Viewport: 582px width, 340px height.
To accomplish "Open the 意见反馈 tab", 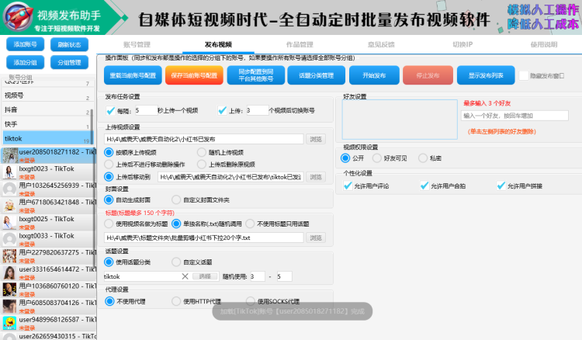I will tap(381, 44).
